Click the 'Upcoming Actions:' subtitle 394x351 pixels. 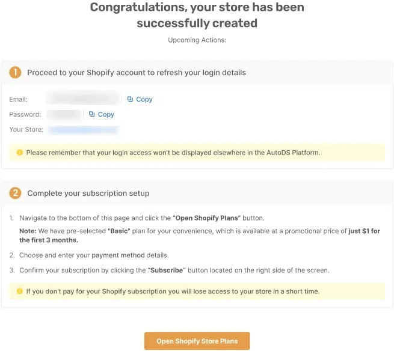(197, 40)
